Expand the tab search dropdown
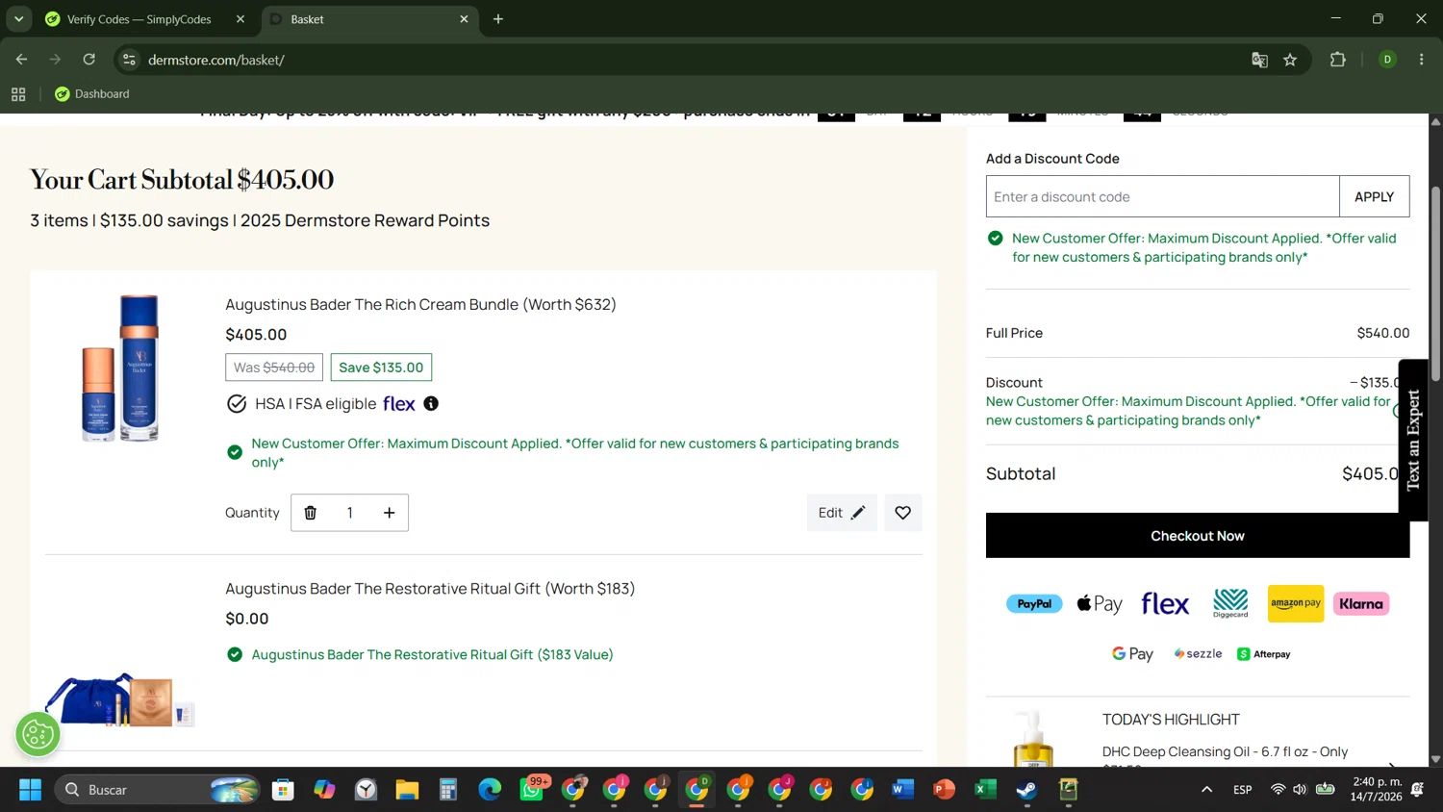 [x=18, y=19]
